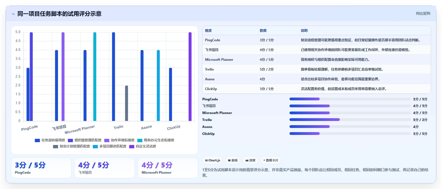Click PingCode's blue bar at 3.0 in the chart
This screenshot has height=189, width=442.
28,94
